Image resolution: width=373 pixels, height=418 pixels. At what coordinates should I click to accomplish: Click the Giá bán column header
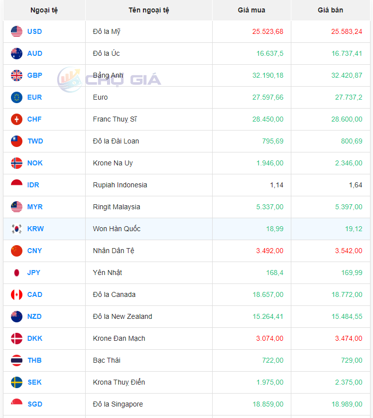pos(330,10)
